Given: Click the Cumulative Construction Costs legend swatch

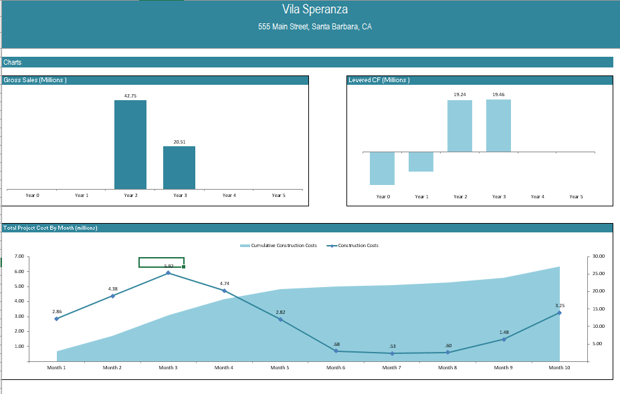Looking at the screenshot, I should pos(245,246).
